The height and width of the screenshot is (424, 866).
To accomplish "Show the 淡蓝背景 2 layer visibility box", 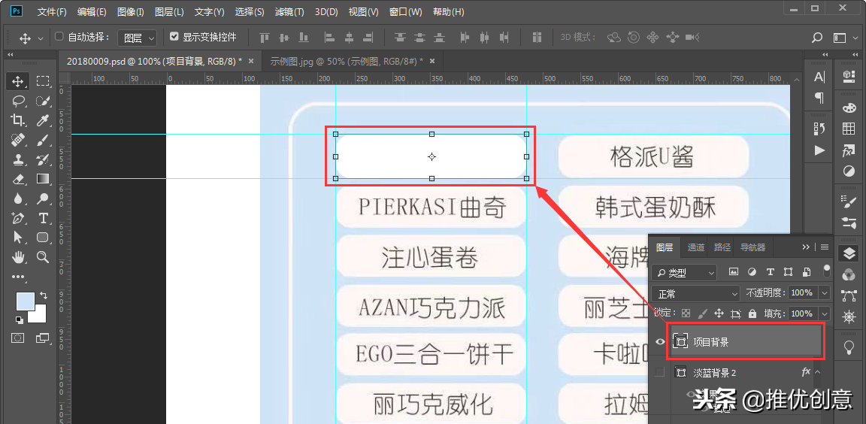I will coord(660,373).
